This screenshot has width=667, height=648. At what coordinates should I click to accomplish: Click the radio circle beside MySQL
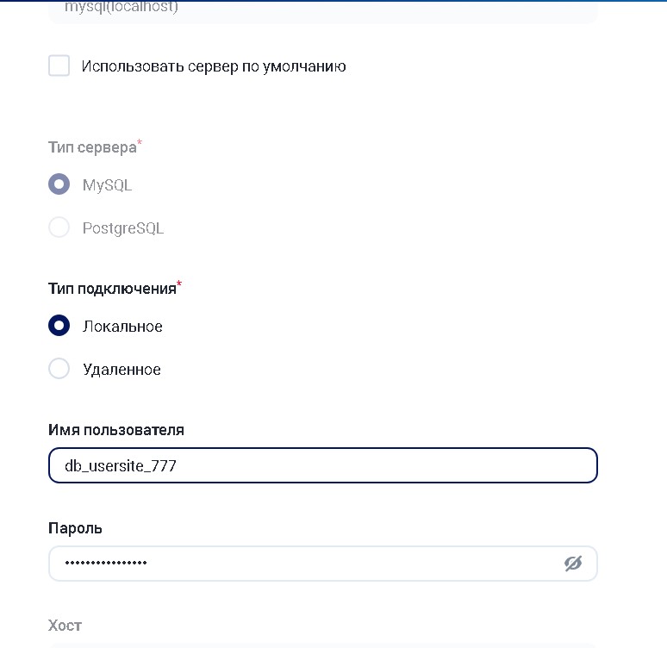pyautogui.click(x=59, y=184)
